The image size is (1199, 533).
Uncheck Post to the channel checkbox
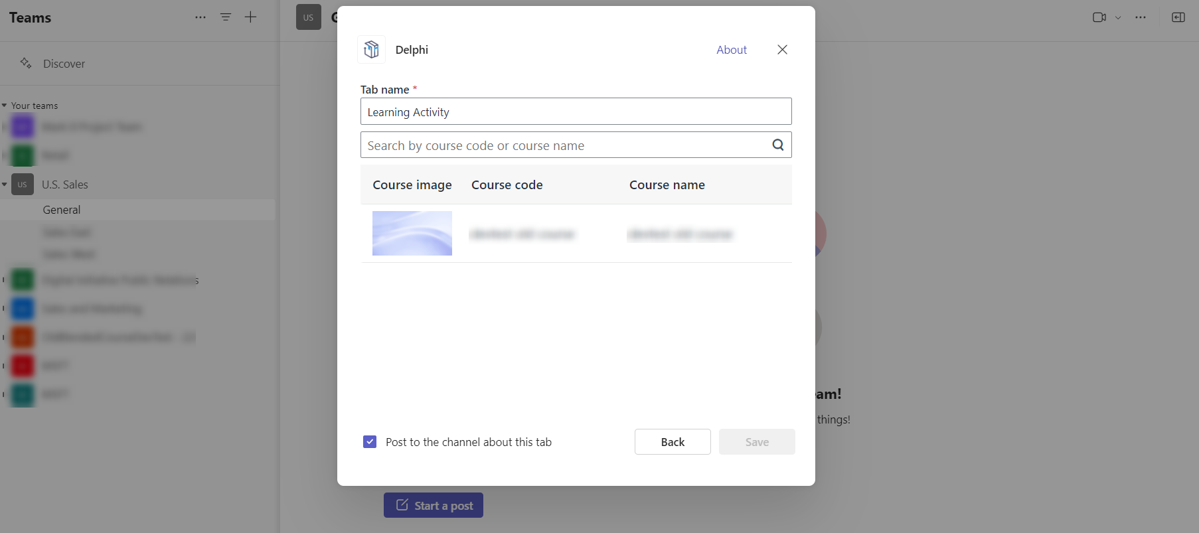click(370, 442)
